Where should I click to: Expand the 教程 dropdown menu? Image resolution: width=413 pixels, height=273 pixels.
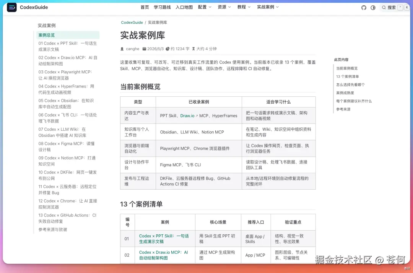(x=244, y=7)
